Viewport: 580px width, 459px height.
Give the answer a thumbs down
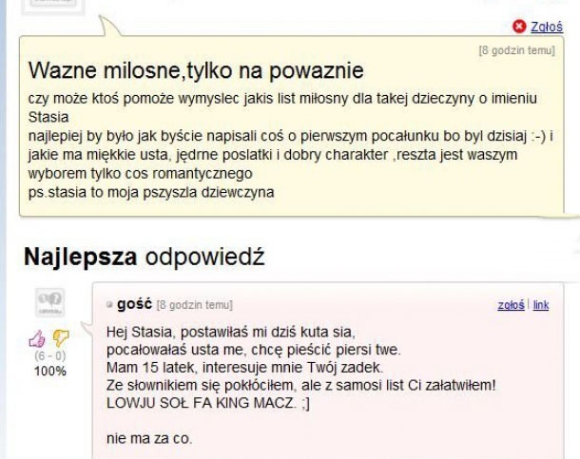61,337
